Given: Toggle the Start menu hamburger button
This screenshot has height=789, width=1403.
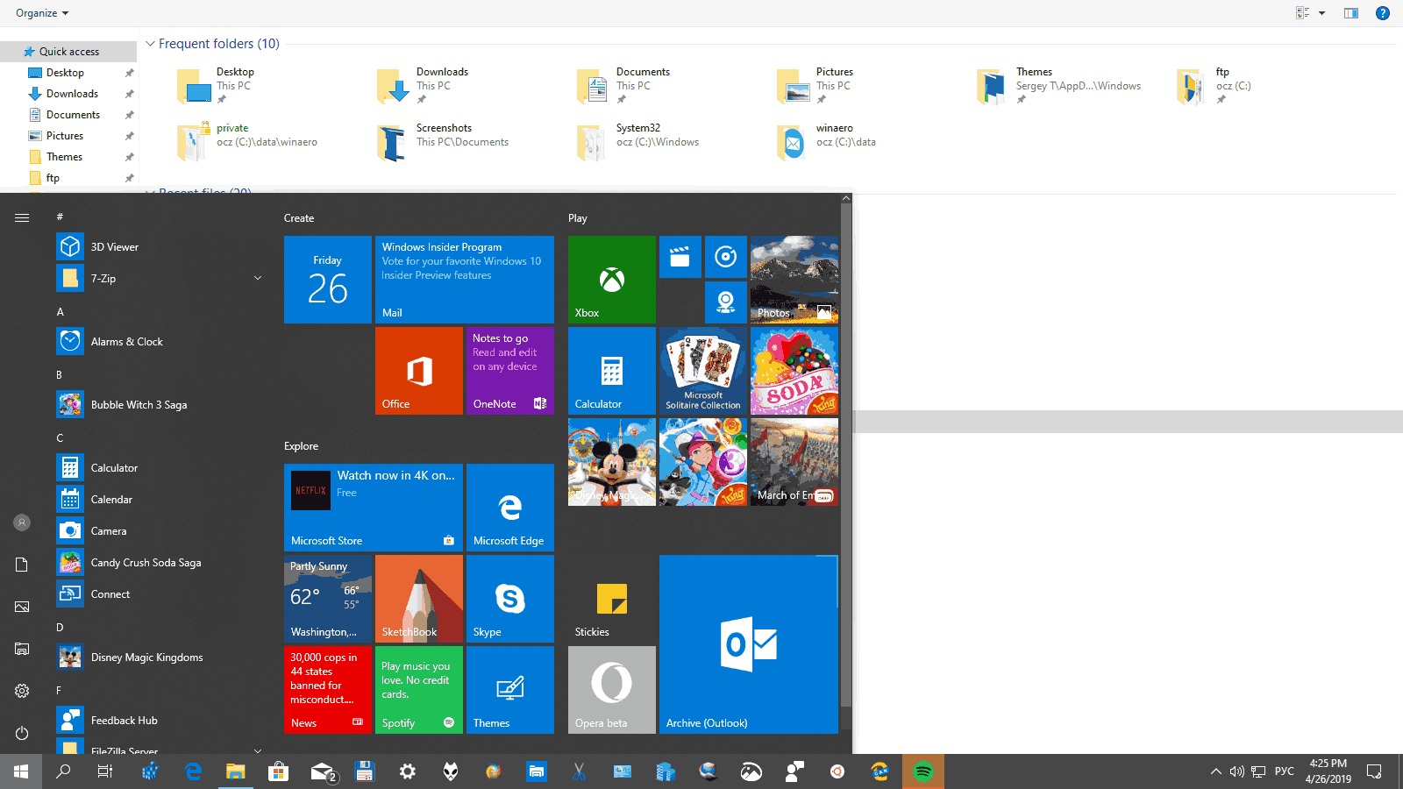Looking at the screenshot, I should [x=22, y=217].
